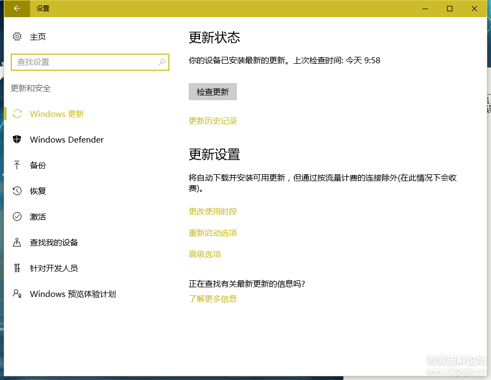Click the magnifier icon in search box

tap(161, 62)
